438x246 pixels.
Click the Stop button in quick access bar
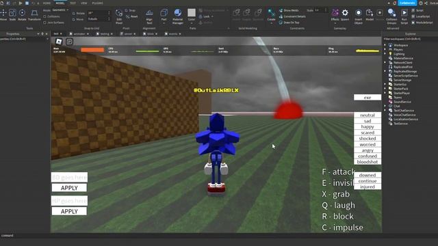27,3
